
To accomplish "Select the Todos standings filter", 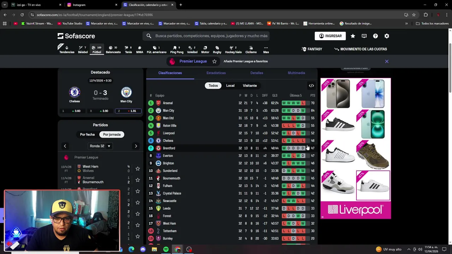I will pos(213,86).
